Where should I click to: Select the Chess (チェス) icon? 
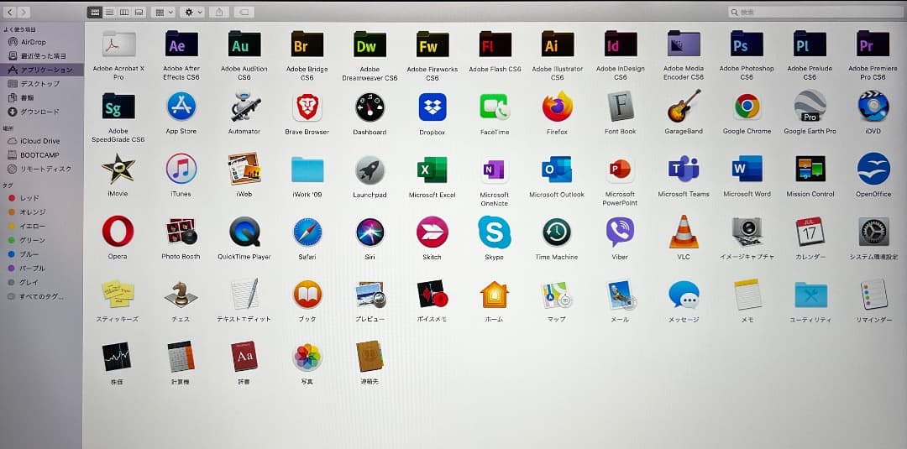click(181, 294)
